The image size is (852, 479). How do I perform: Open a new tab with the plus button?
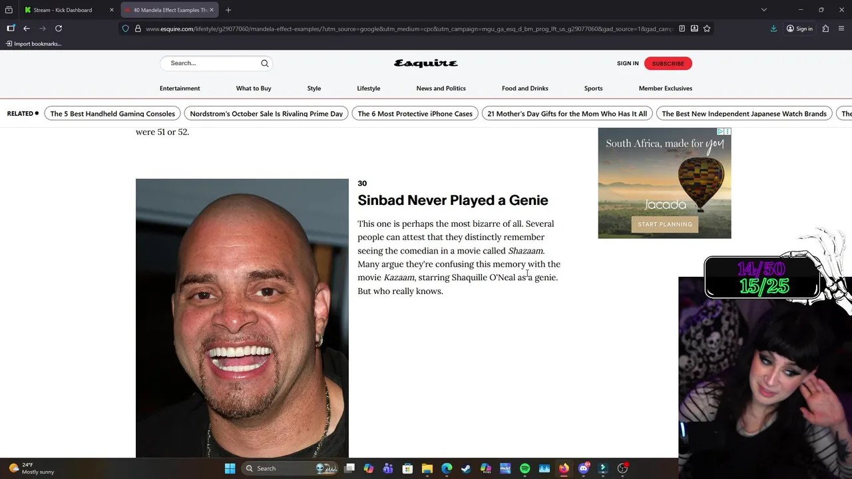[228, 10]
